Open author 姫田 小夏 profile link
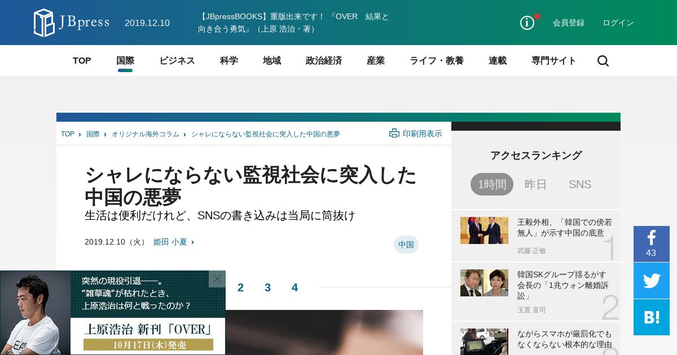 170,242
